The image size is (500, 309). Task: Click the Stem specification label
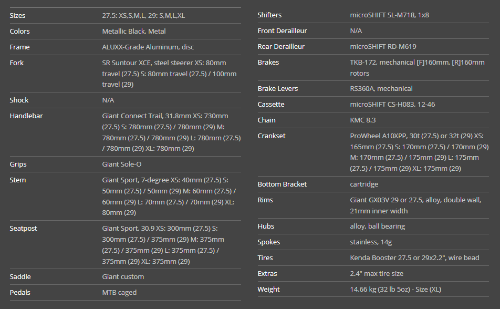17,180
